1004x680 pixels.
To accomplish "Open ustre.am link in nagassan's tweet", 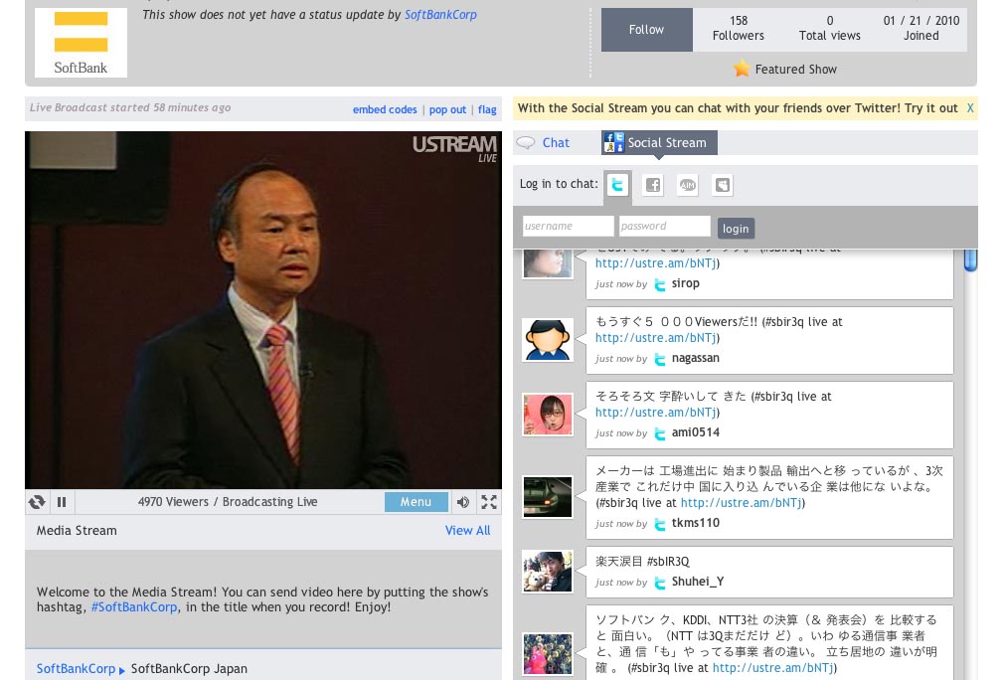I will (656, 337).
